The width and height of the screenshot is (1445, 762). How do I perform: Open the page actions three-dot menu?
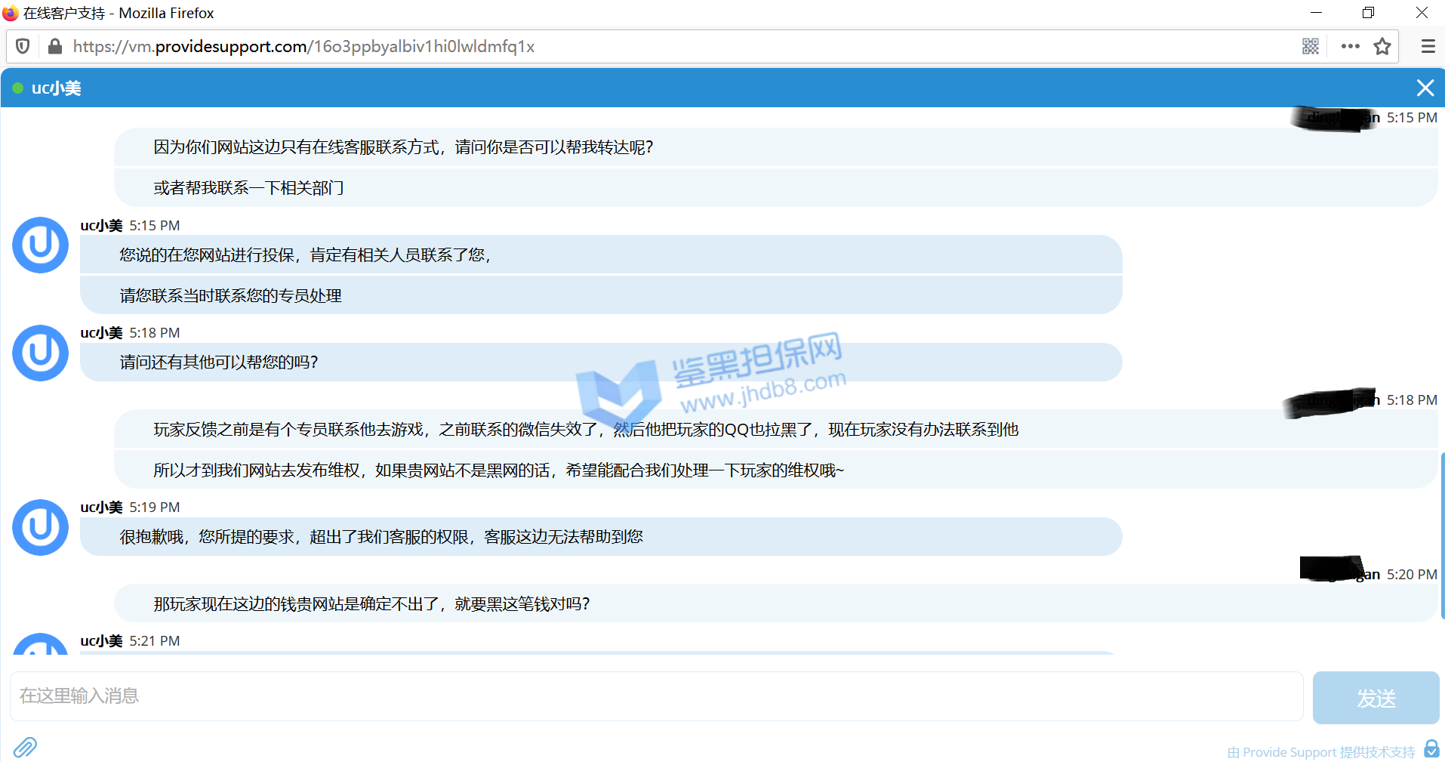(1350, 47)
